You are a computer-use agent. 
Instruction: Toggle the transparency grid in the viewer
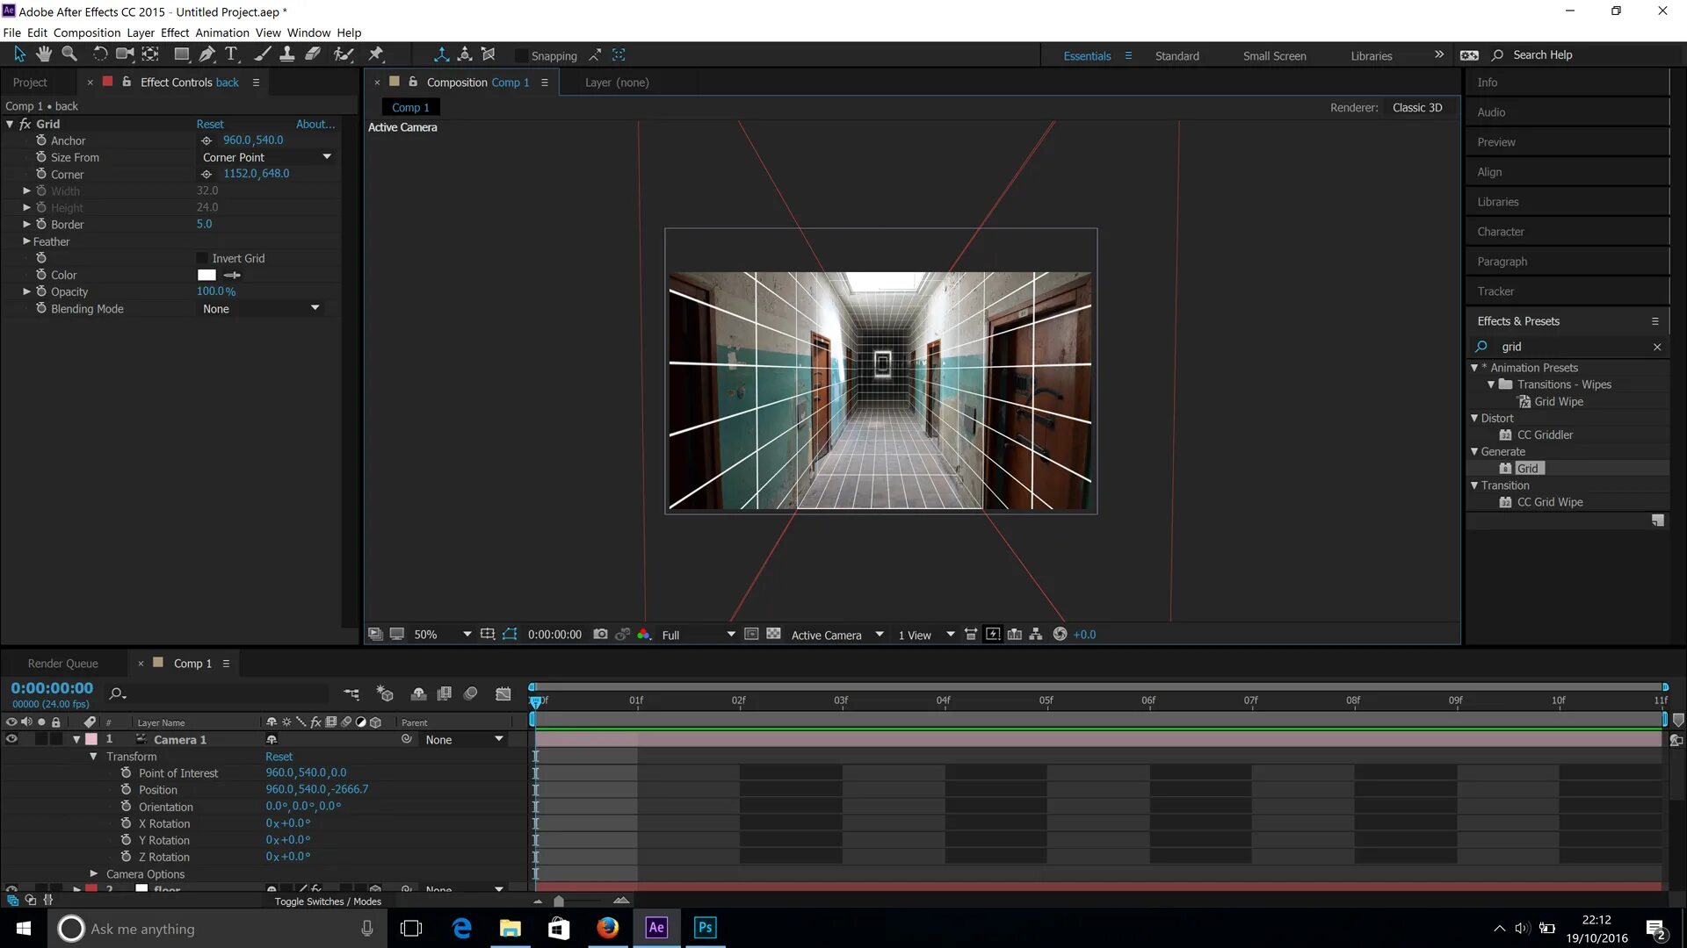(773, 635)
